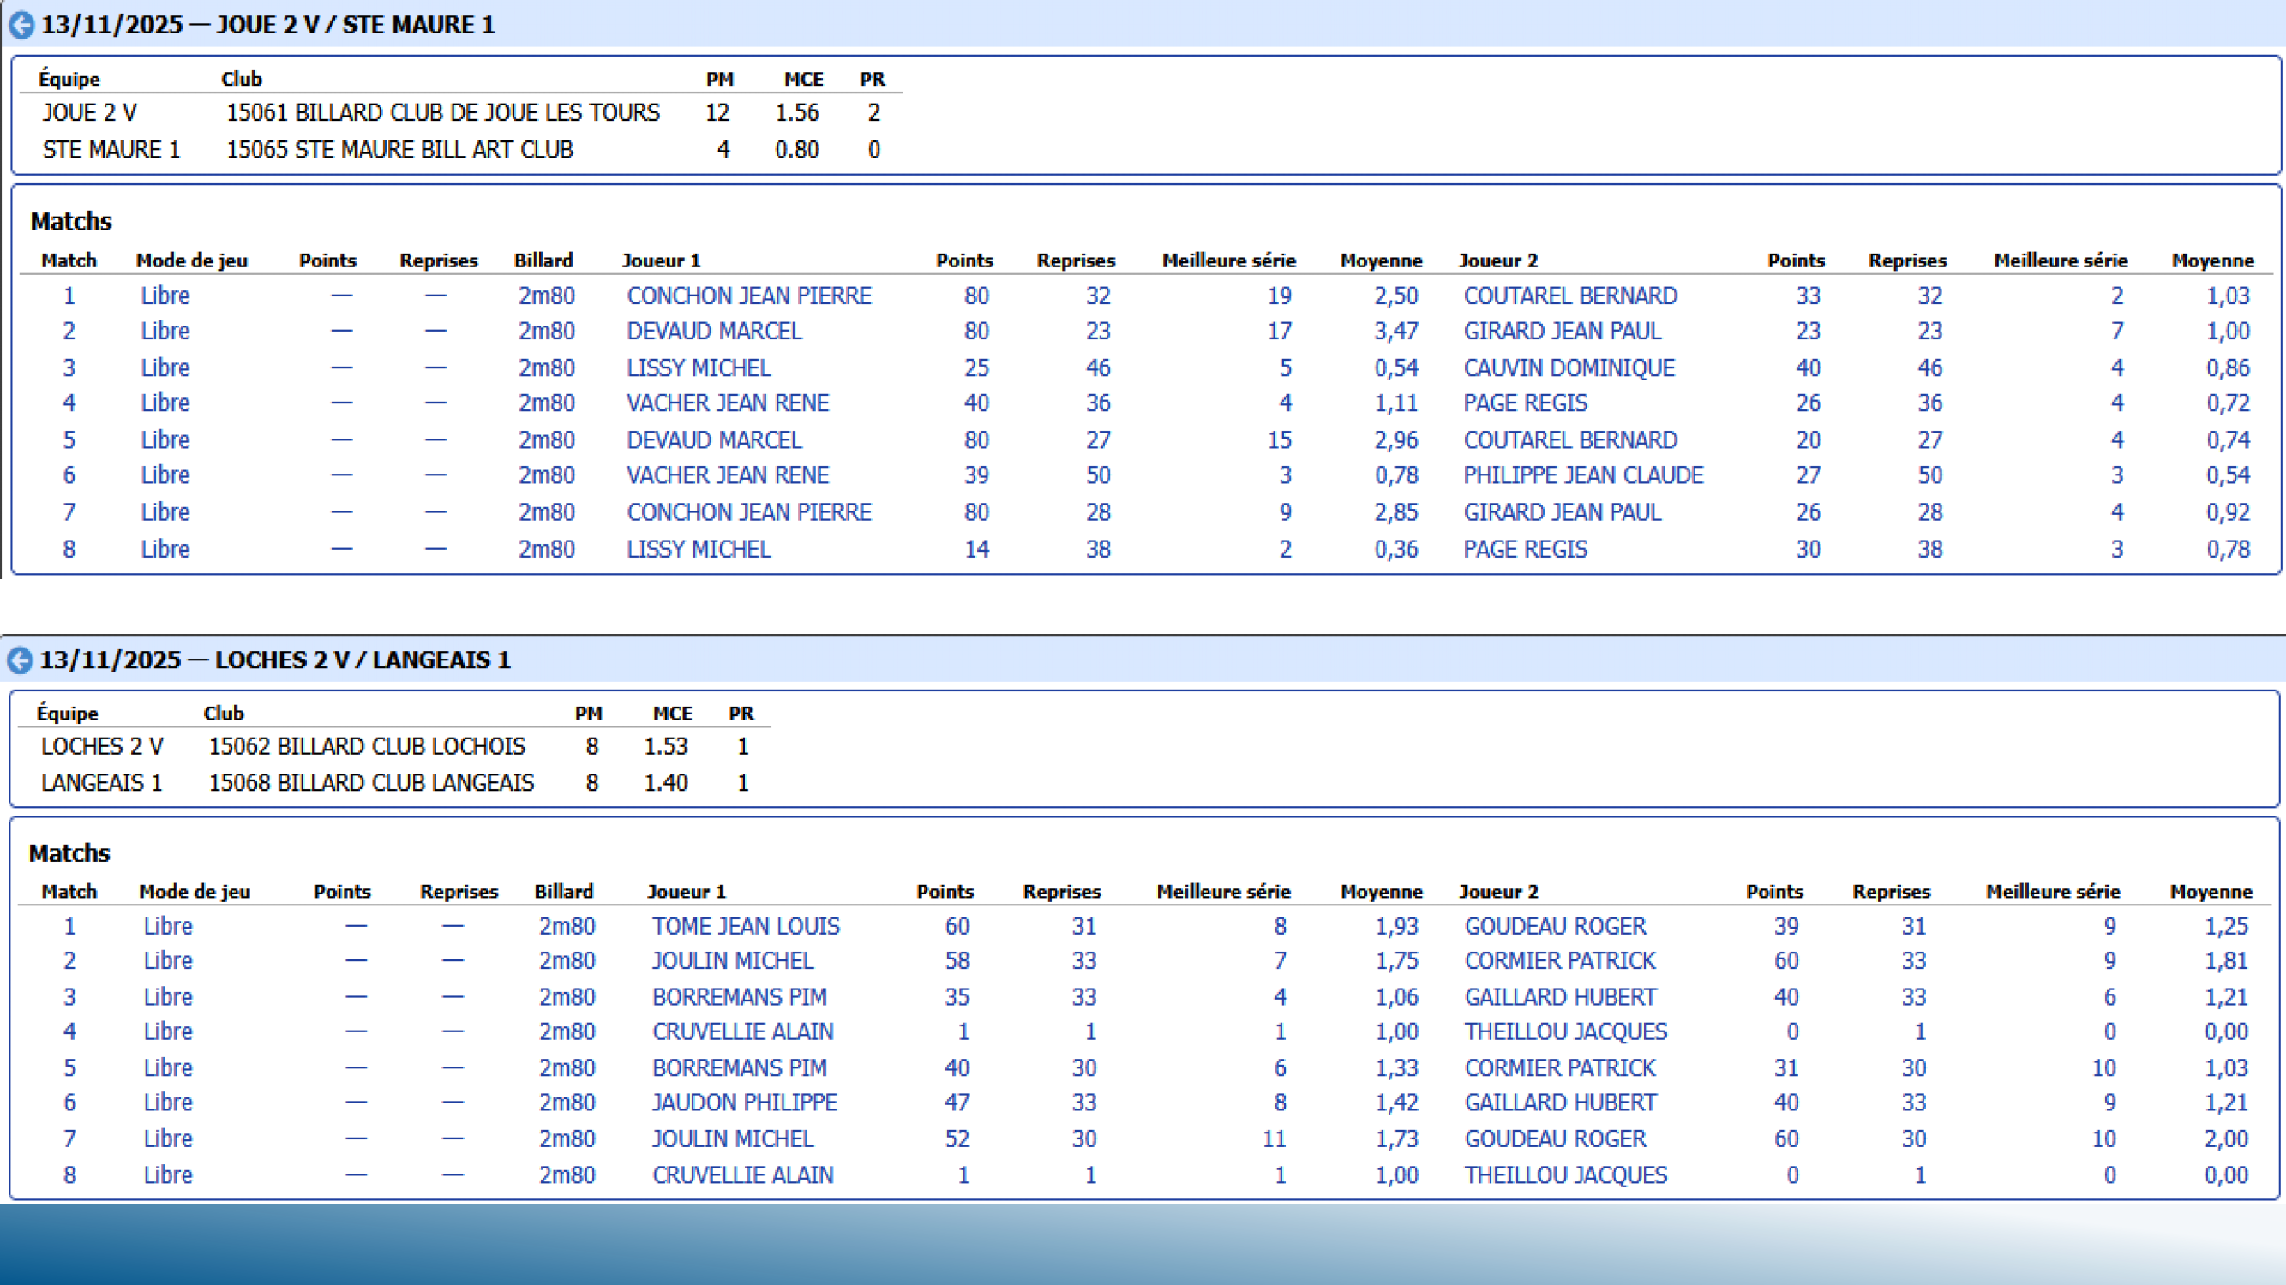Click JAUDON PHILIPPE player name
The width and height of the screenshot is (2286, 1285).
[744, 1102]
